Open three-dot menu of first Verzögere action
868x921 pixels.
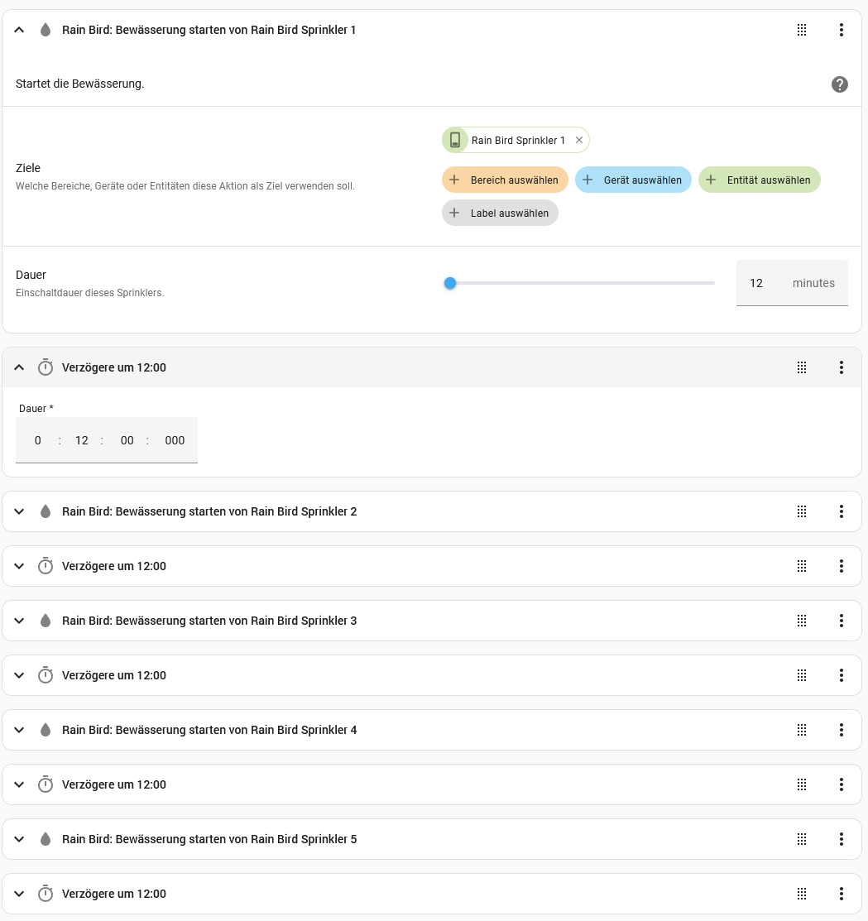[x=841, y=367]
